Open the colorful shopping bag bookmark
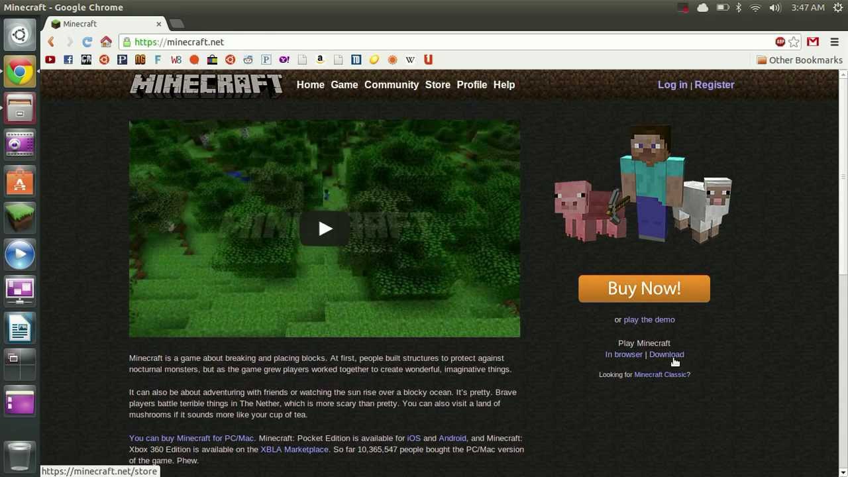Image resolution: width=848 pixels, height=477 pixels. 212,60
